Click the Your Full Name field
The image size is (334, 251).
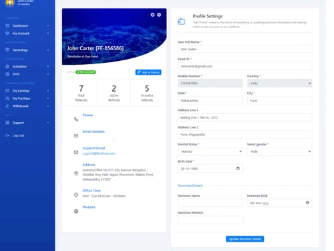(x=245, y=49)
